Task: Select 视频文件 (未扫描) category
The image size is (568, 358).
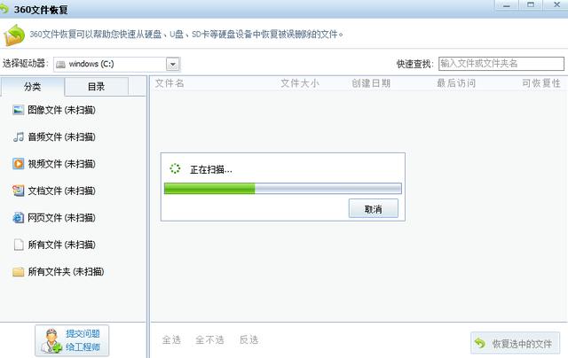Action: pyautogui.click(x=54, y=164)
